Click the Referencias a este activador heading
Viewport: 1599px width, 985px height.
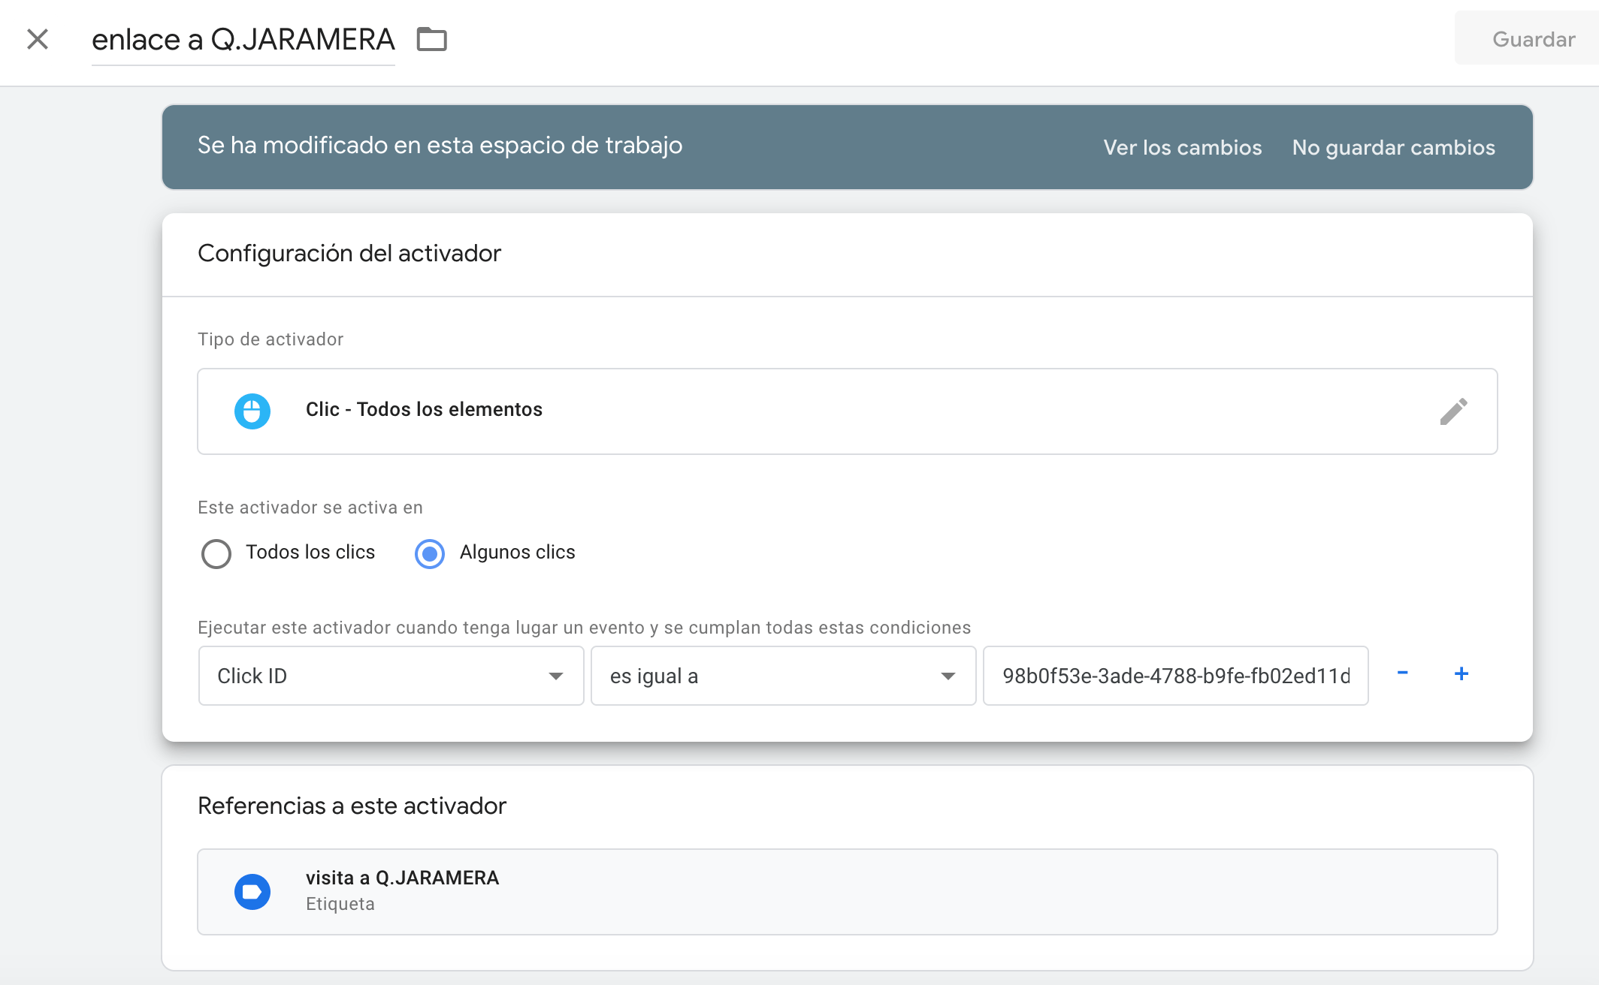pyautogui.click(x=352, y=806)
